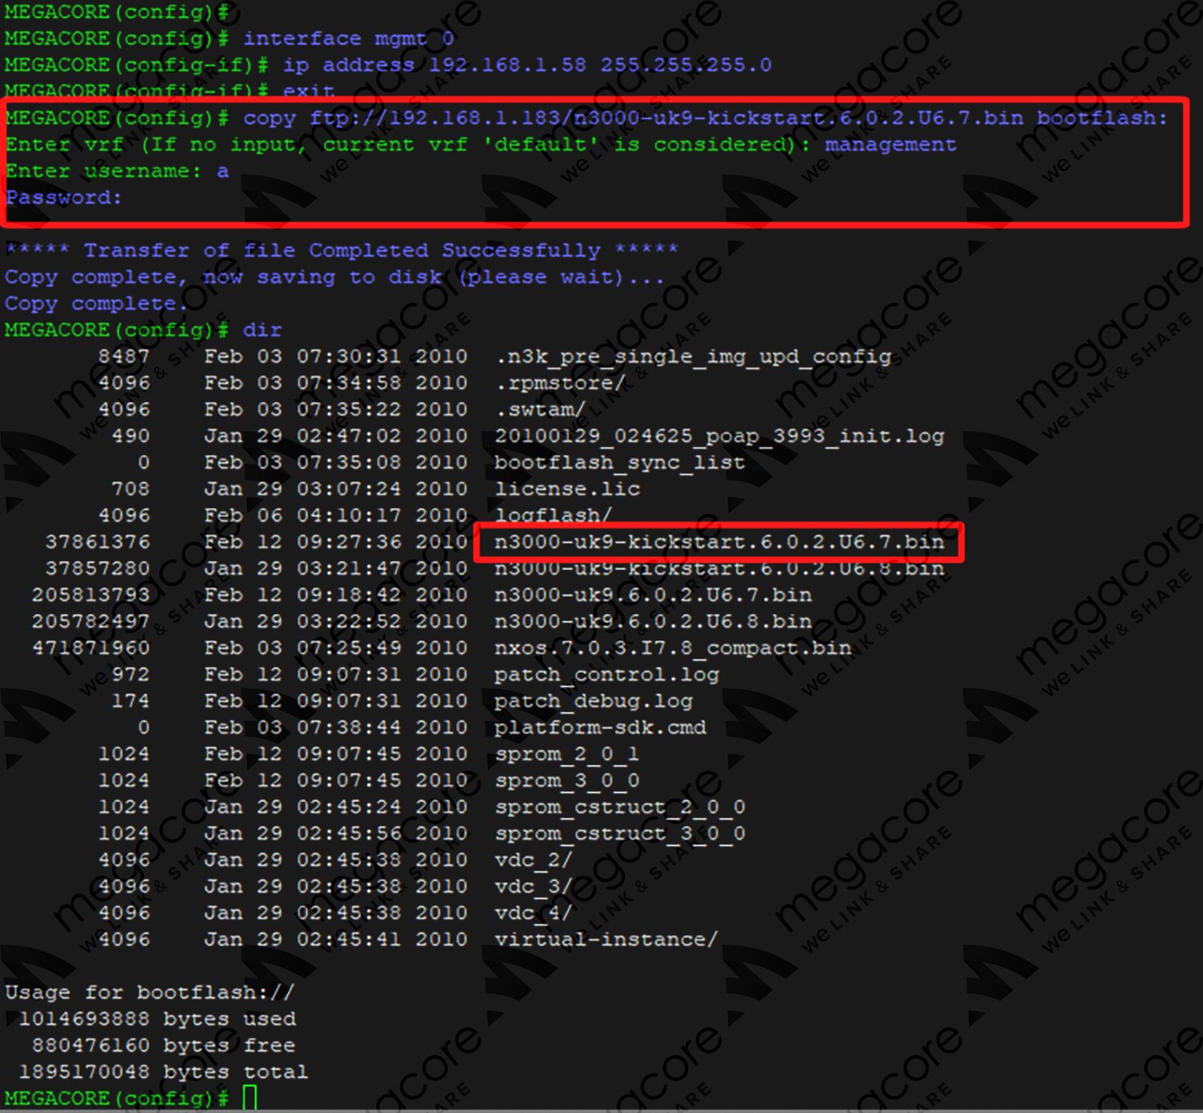Viewport: 1203px width, 1113px height.
Task: Click the cursor at the last MEGACORE(config)# prompt
Action: pos(249,1098)
